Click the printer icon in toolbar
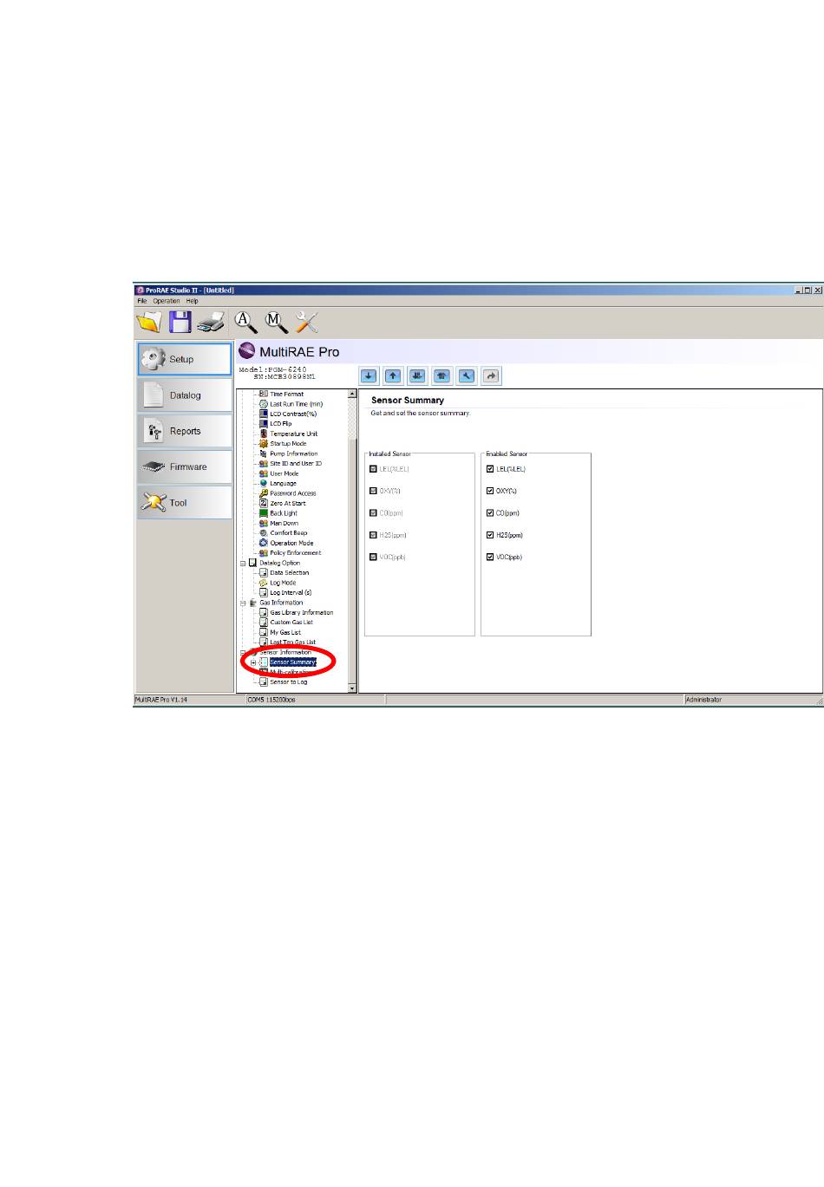The height and width of the screenshot is (1187, 824). coord(211,323)
